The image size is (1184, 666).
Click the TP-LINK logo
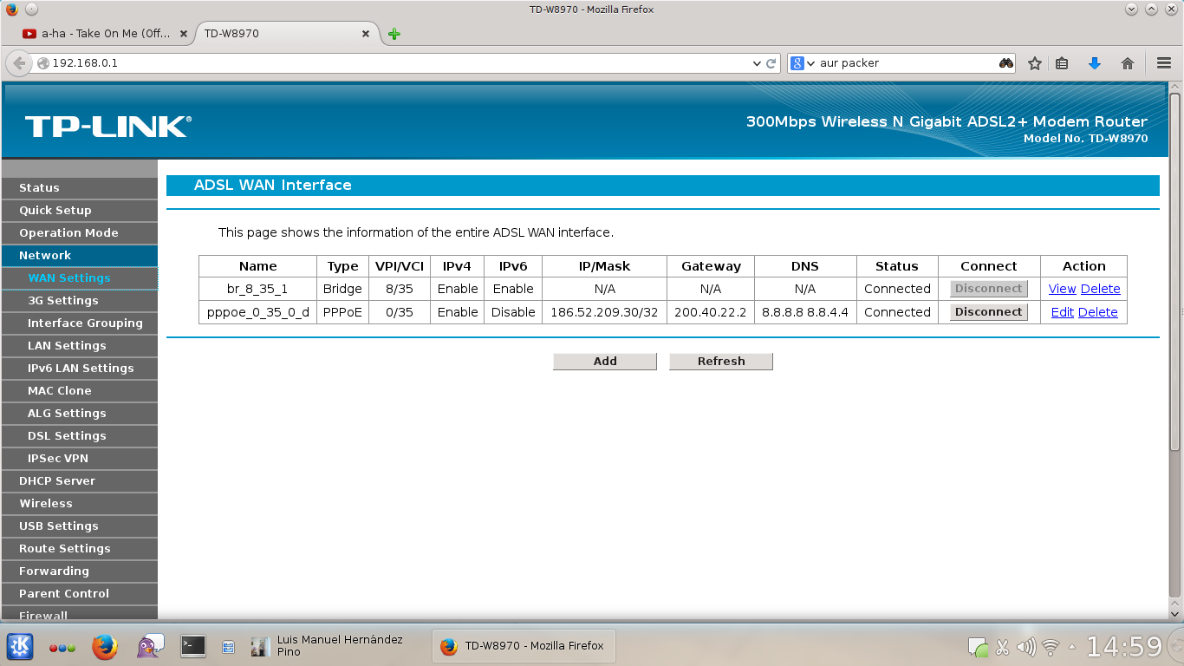pos(108,127)
